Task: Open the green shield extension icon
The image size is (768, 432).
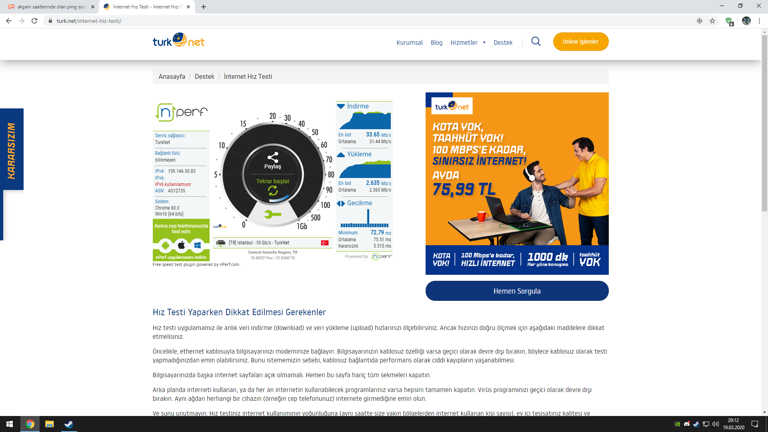Action: pyautogui.click(x=729, y=21)
